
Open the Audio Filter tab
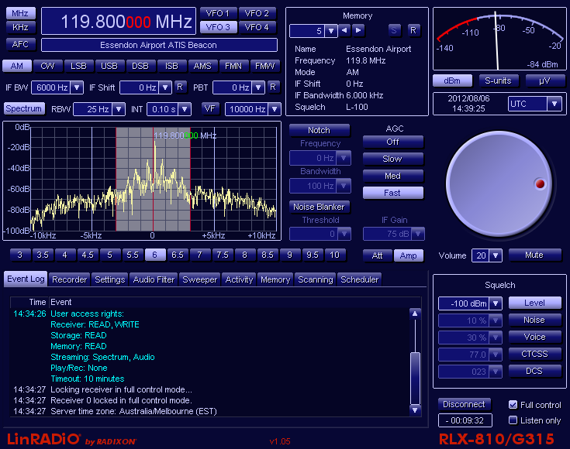point(154,279)
